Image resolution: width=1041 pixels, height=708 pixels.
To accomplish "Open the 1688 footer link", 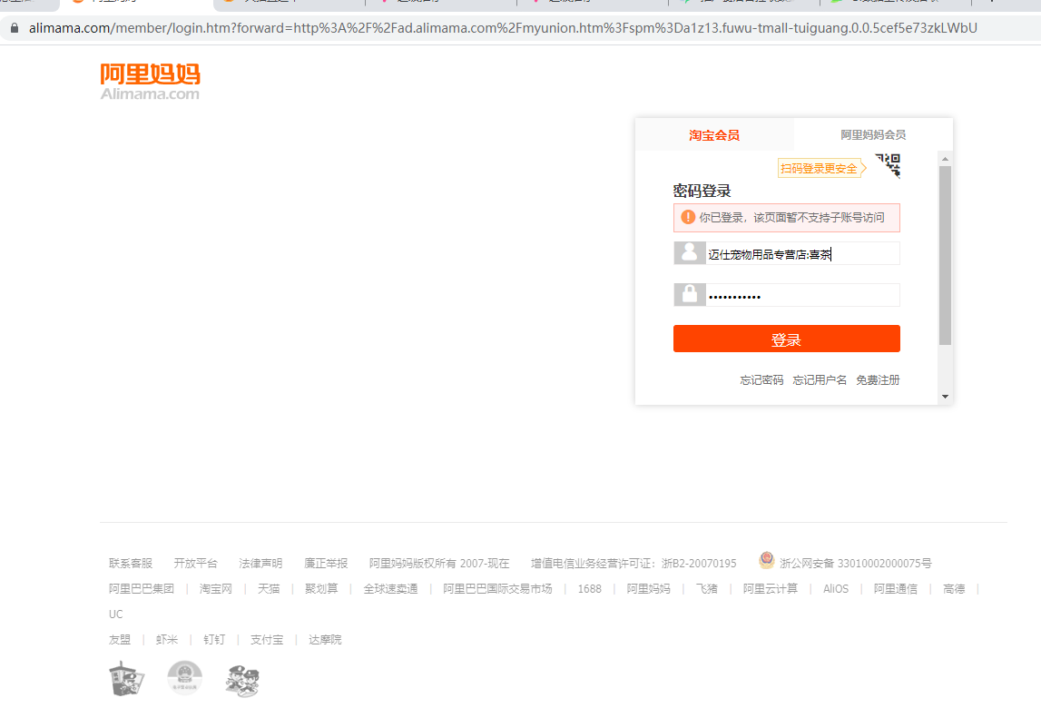I will [x=590, y=588].
